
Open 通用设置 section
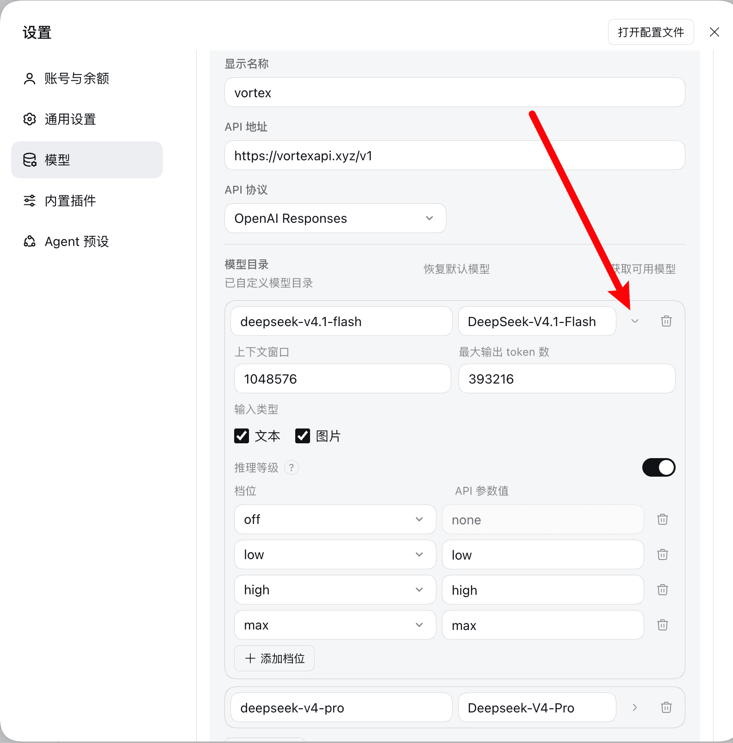[x=87, y=119]
